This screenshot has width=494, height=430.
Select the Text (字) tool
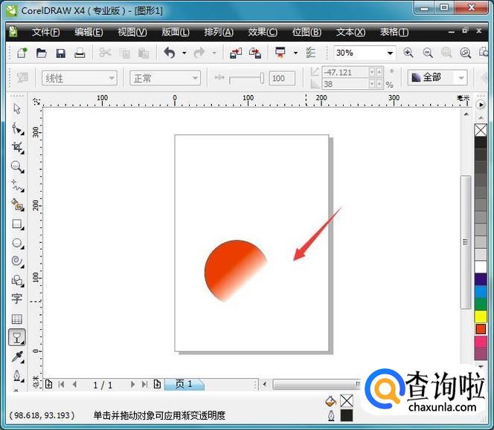[16, 299]
